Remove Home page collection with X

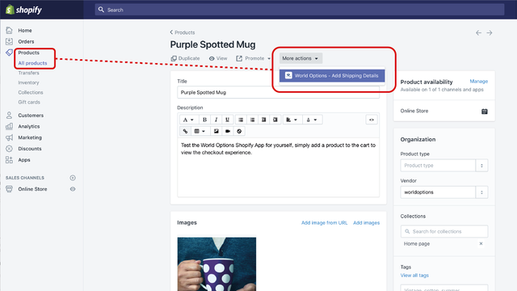click(481, 244)
